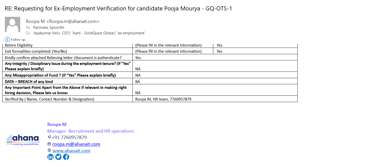Click the 'BA' cell for DATA – BREACH row

[x=138, y=82]
